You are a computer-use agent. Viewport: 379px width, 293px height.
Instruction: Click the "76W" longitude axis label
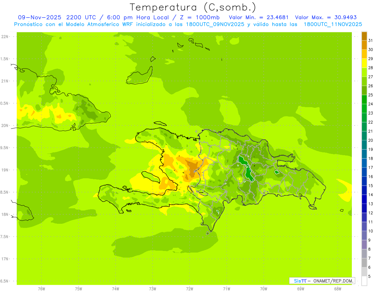(x=41, y=289)
